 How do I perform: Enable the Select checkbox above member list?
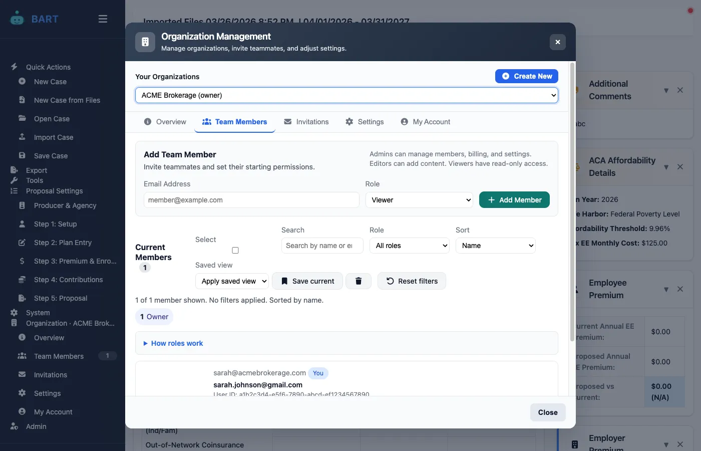[x=235, y=250]
